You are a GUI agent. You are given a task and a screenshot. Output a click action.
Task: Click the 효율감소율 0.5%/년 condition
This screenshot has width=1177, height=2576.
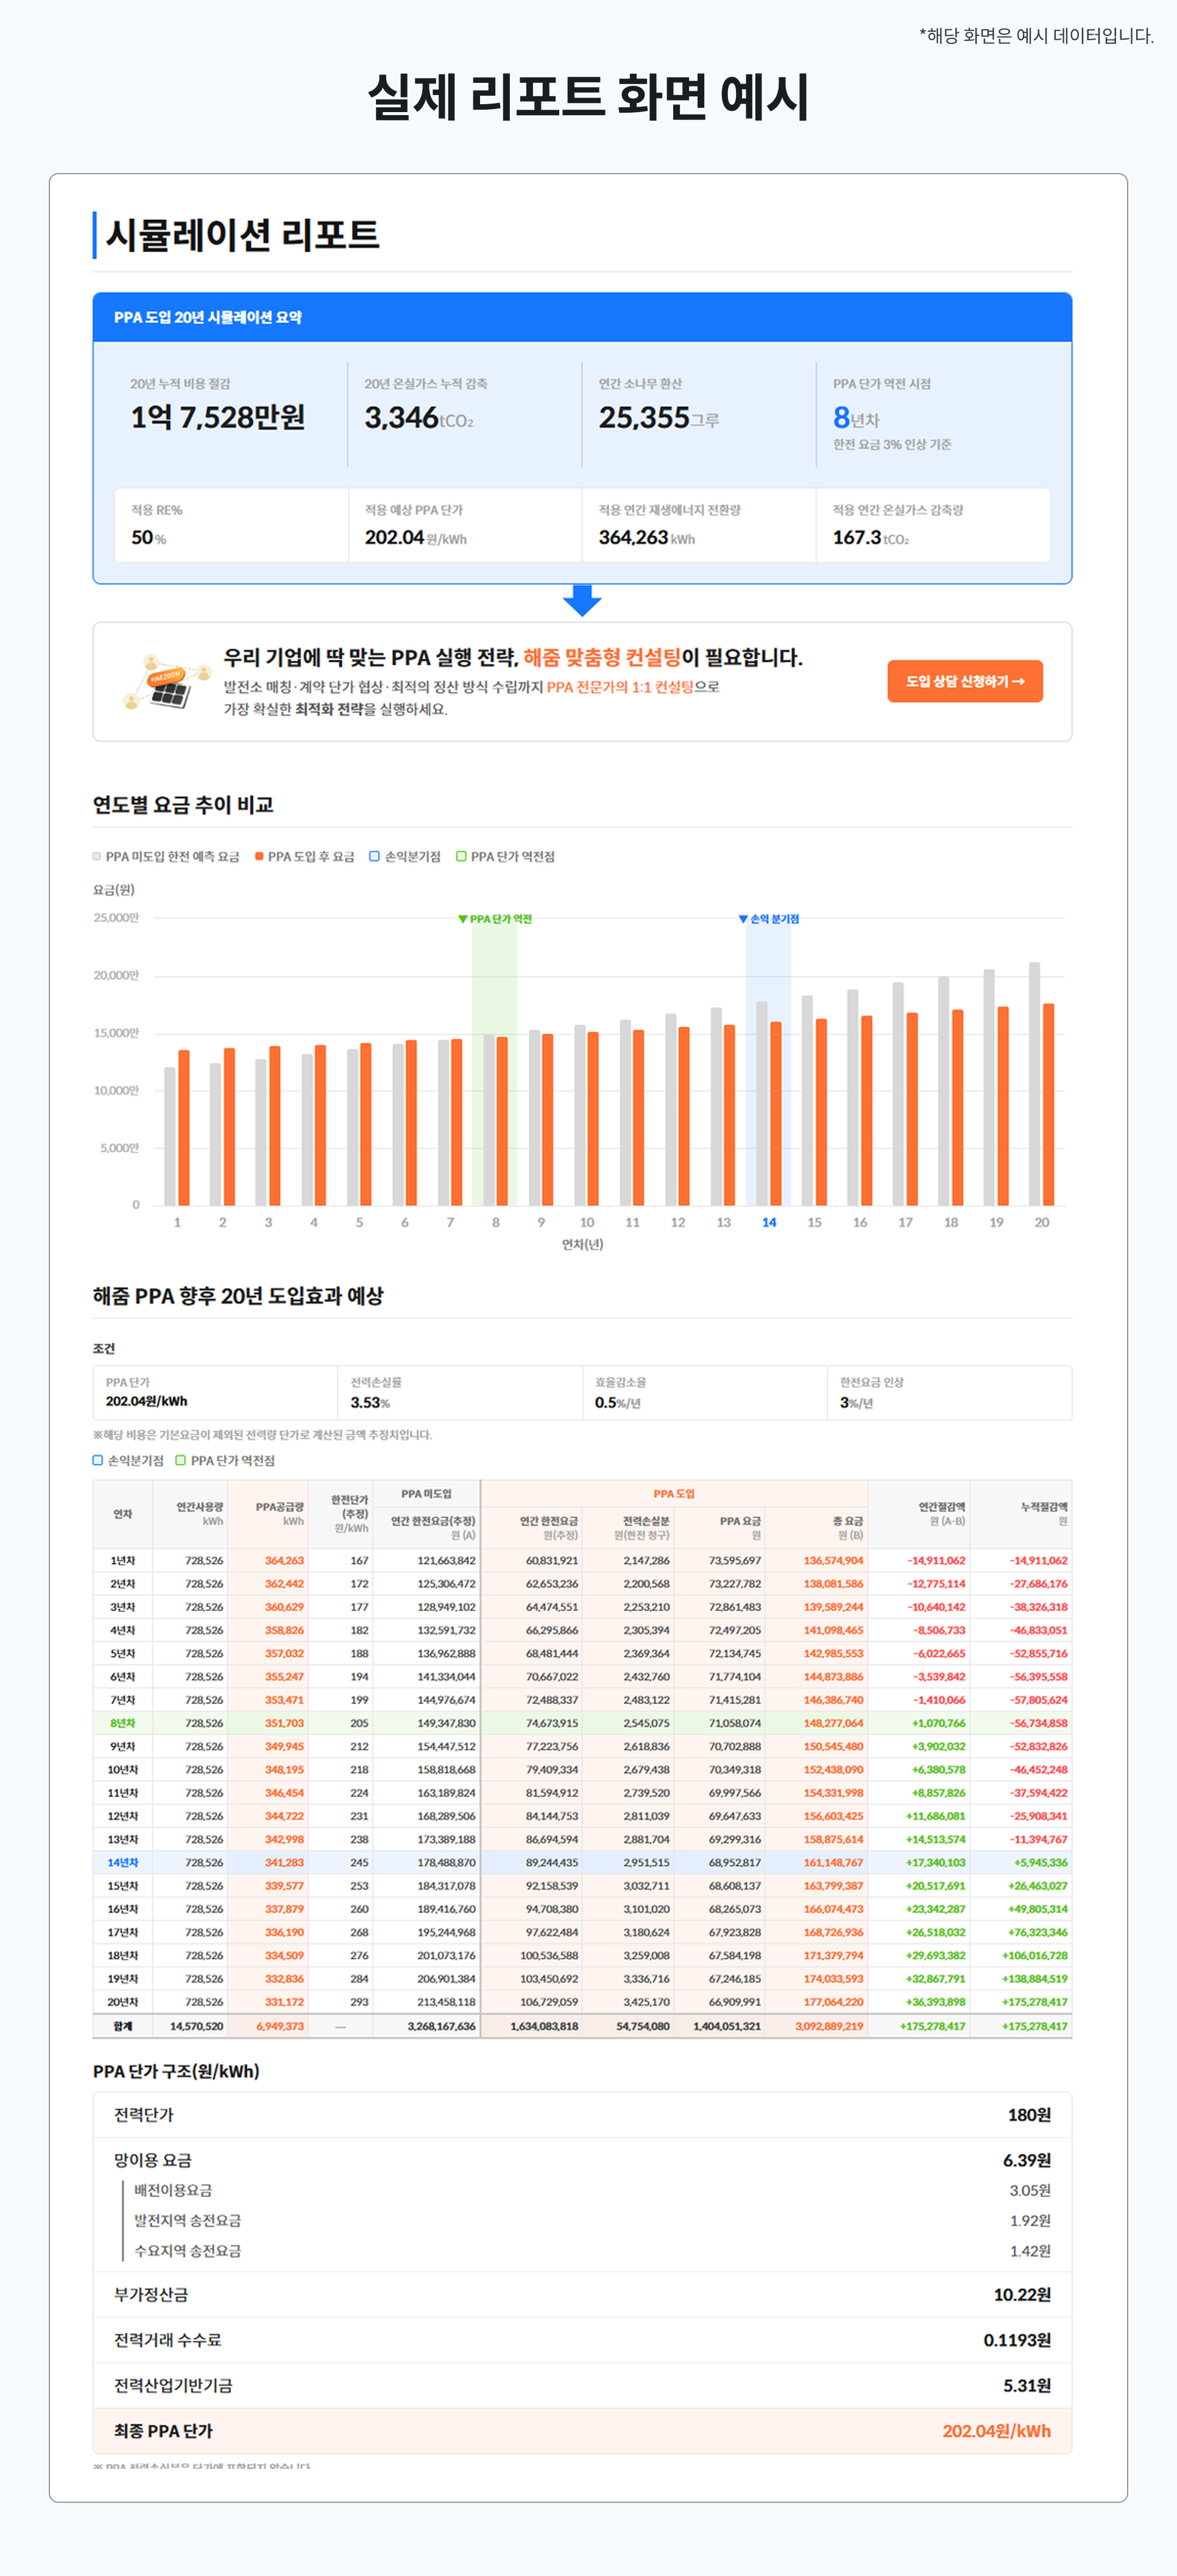705,1392
